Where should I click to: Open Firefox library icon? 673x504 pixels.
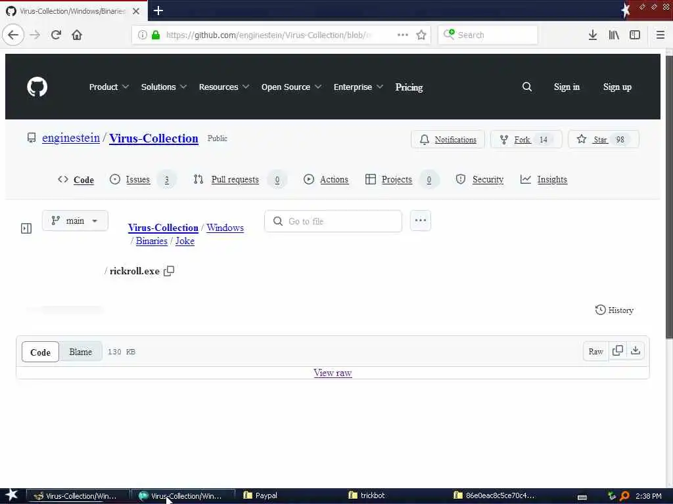coord(614,35)
